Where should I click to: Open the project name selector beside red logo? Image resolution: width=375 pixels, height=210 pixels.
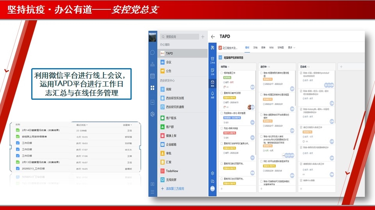tap(230, 48)
